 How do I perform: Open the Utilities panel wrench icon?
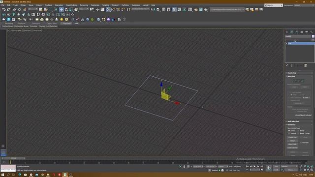312,32
